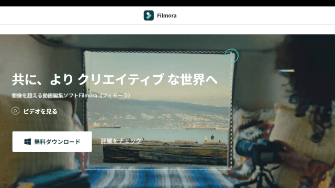Click the subtitle mentioning Filmora（フィモーラ）
The width and height of the screenshot is (335, 188).
[x=71, y=95]
